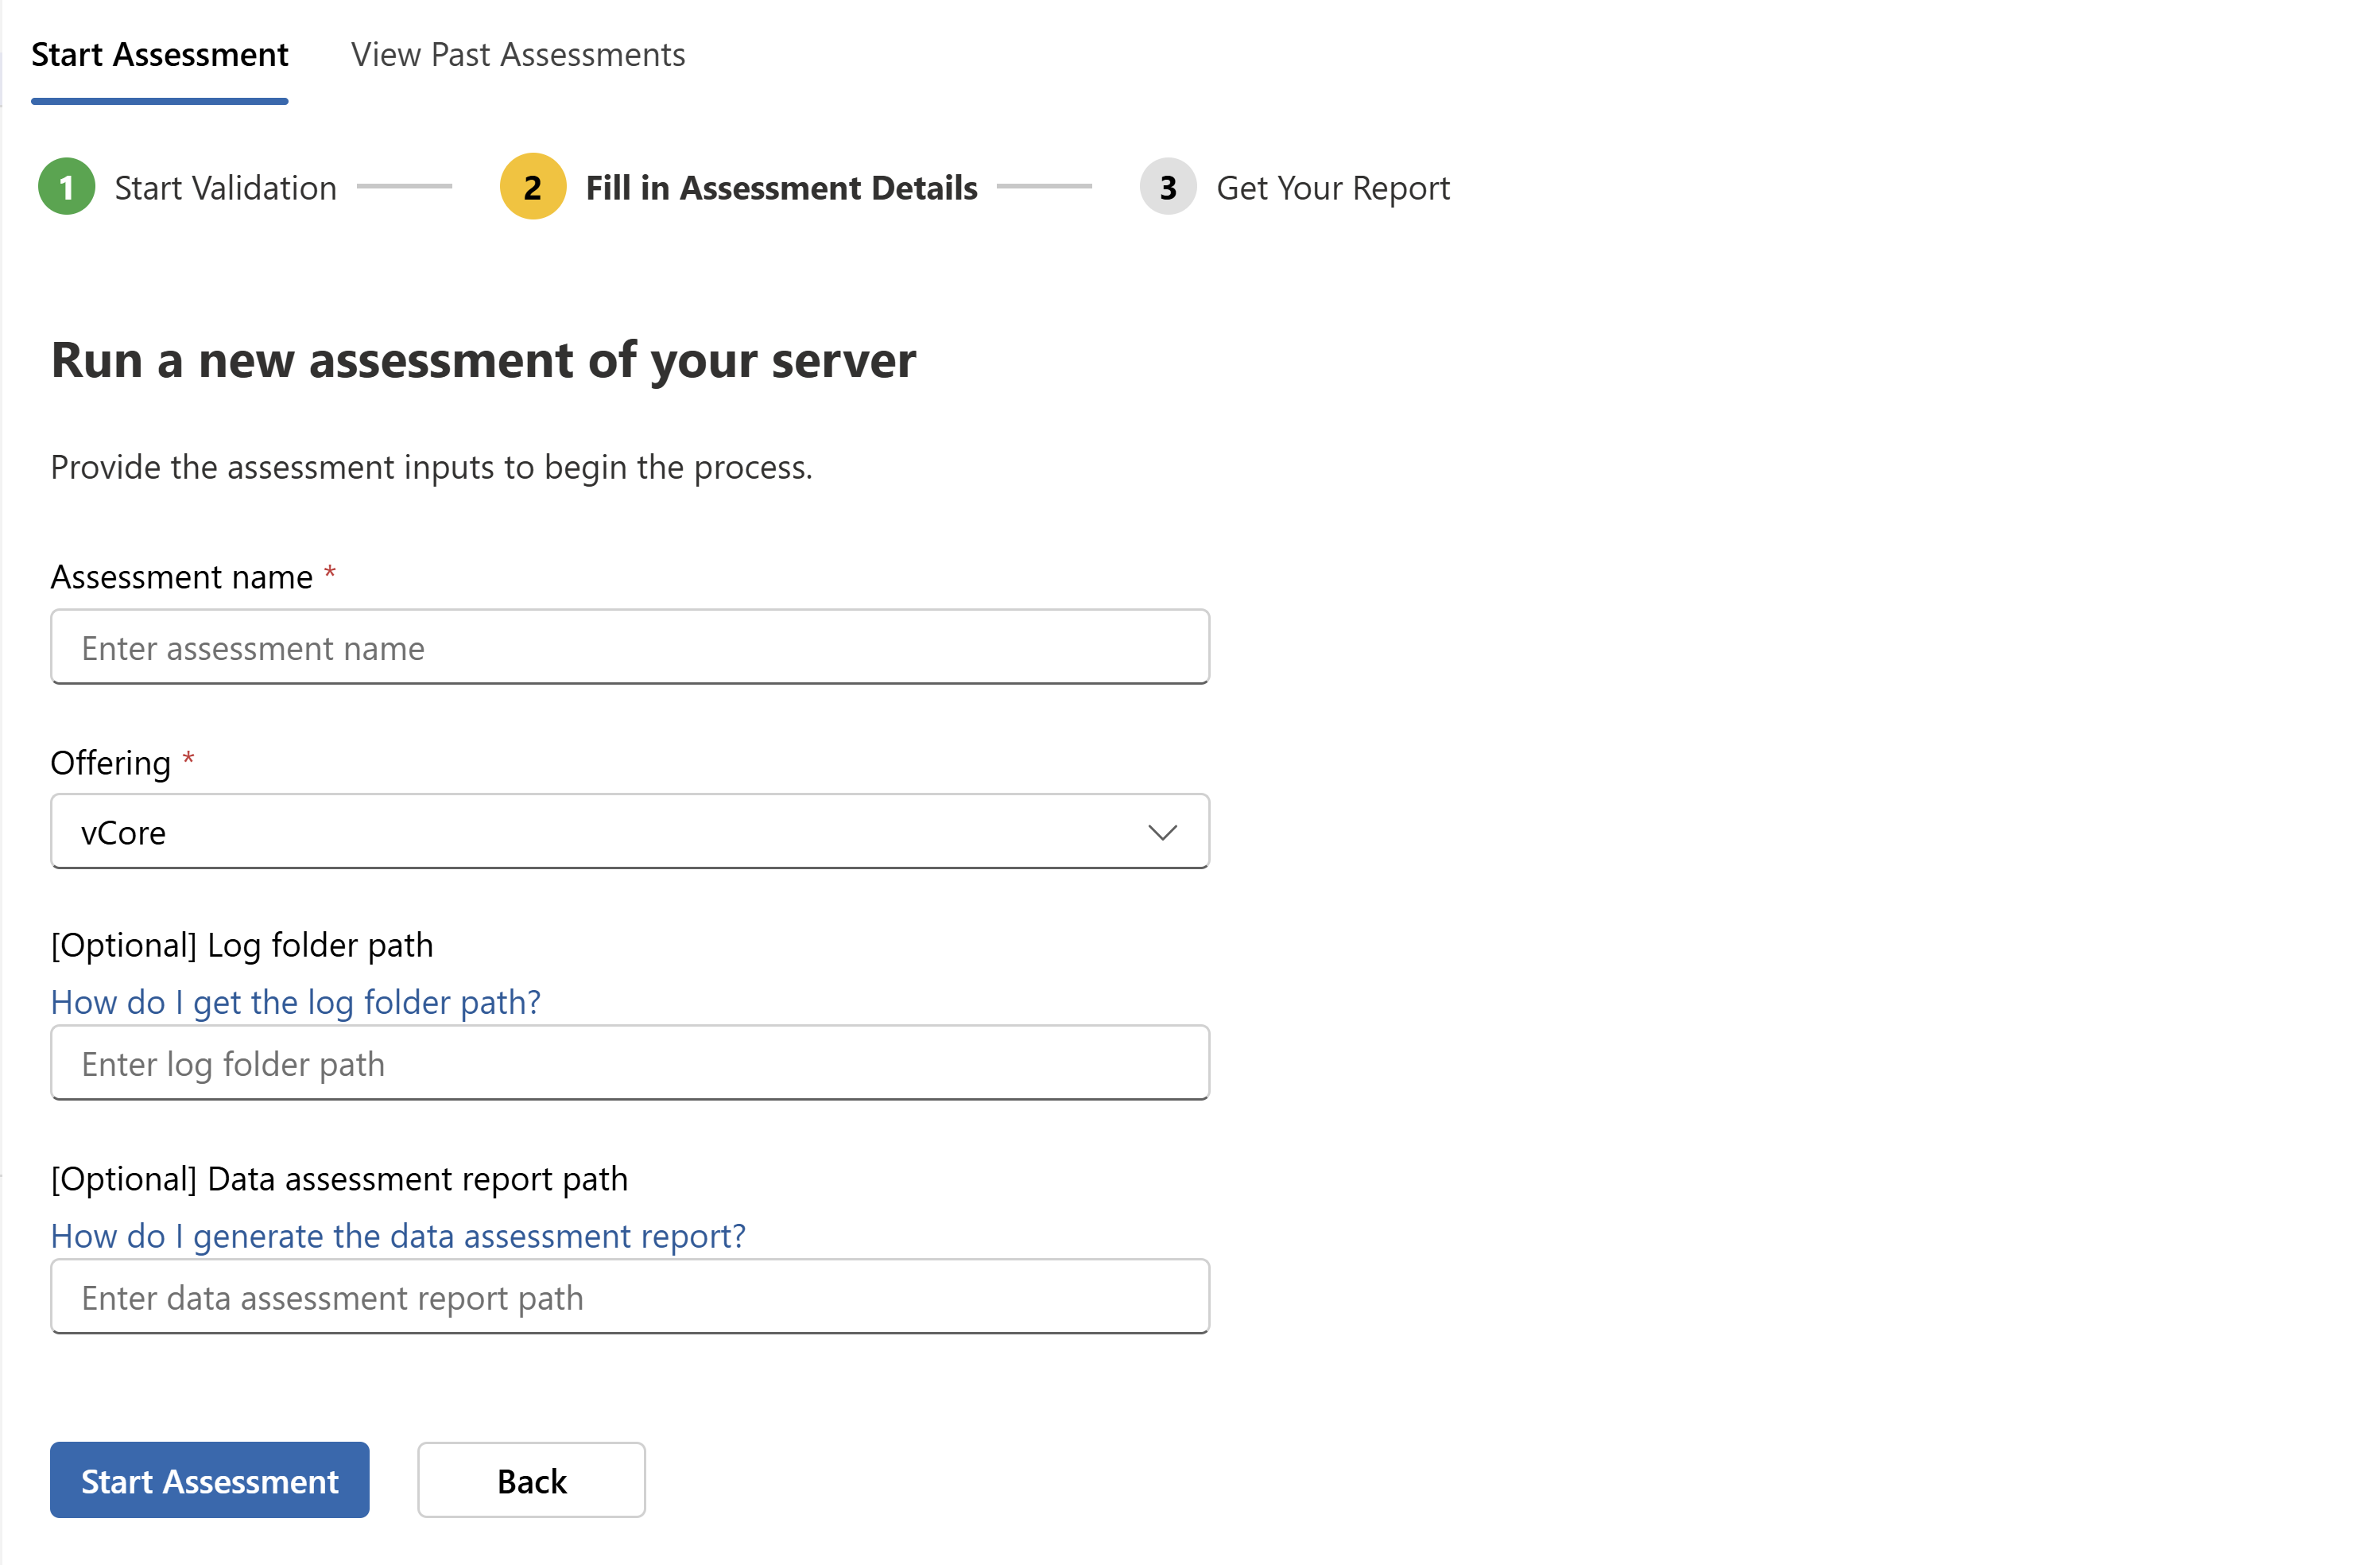The height and width of the screenshot is (1565, 2380).
Task: Switch to the View Past Assessments tab
Action: [517, 55]
